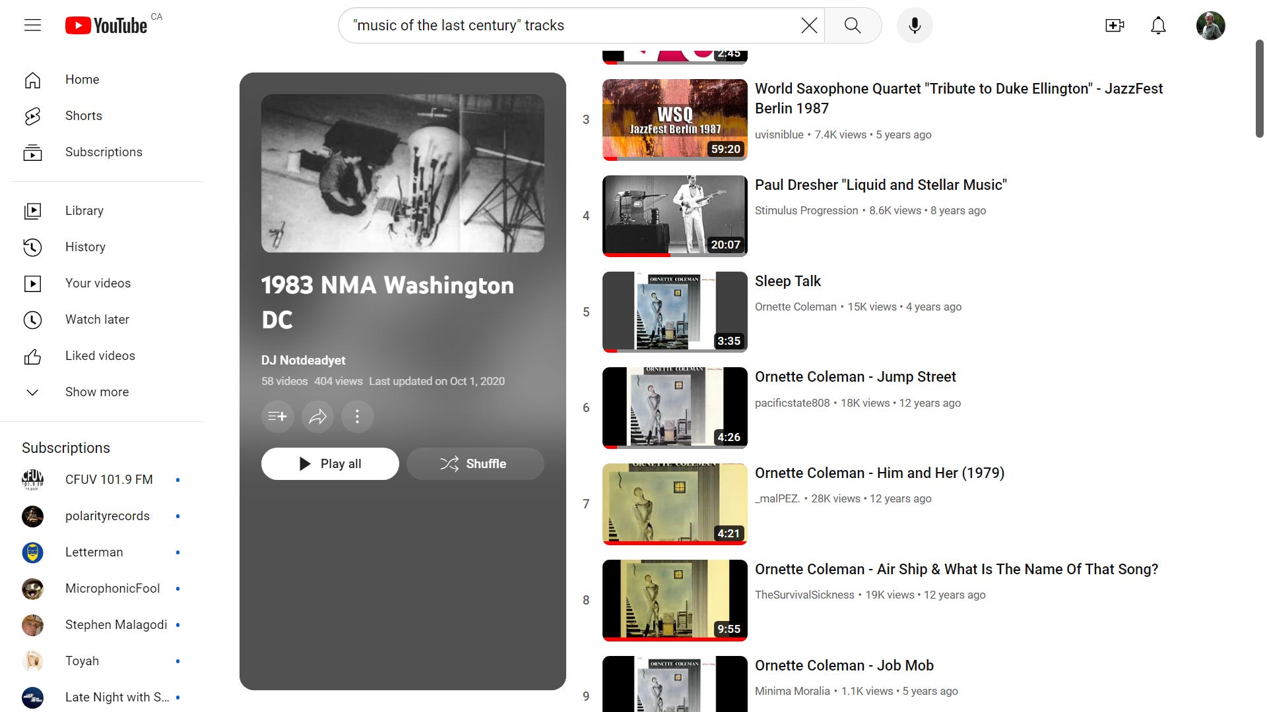
Task: Open World Saxophone Quartet Tribute title
Action: point(959,98)
